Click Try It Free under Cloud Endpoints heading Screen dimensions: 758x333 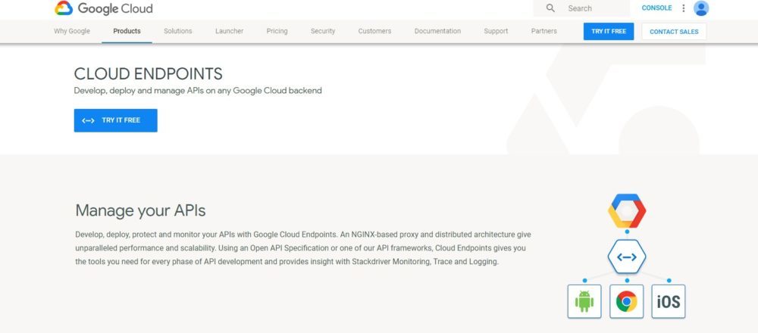tap(115, 120)
